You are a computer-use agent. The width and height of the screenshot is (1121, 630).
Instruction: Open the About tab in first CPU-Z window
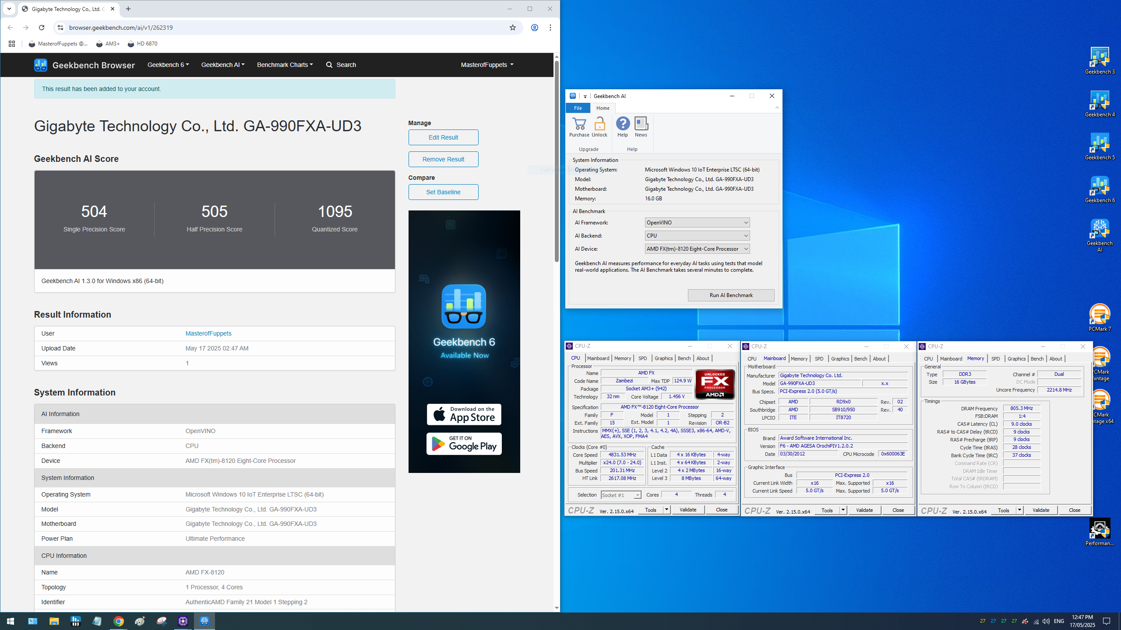[702, 358]
